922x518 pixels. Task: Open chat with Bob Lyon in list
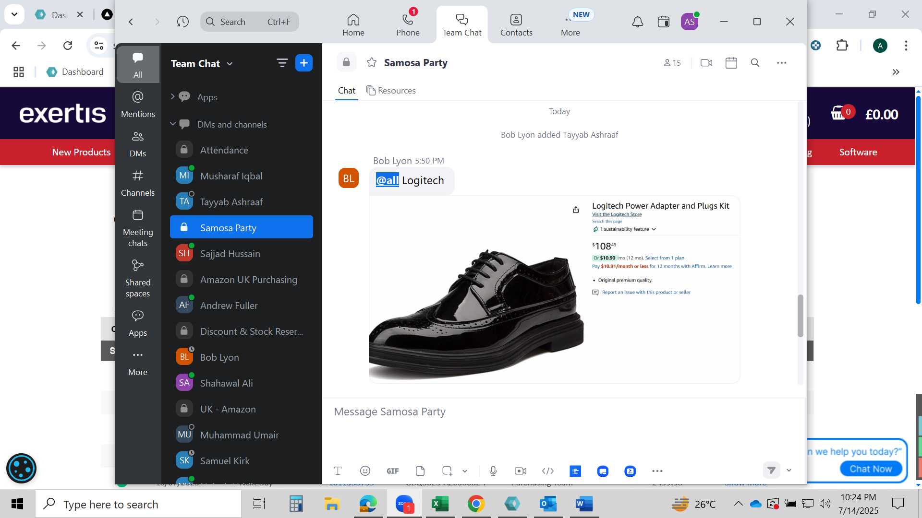(241, 357)
